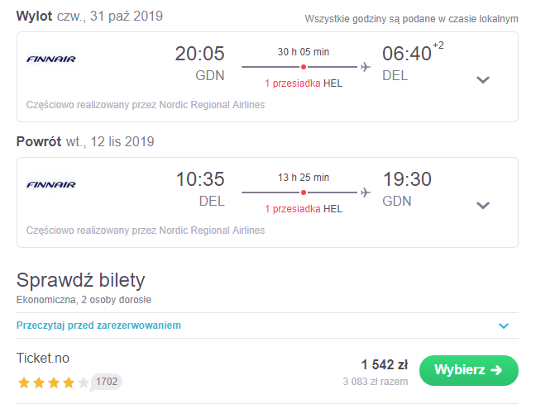Click the 06:40 DEL arrival time
The image size is (536, 404).
[407, 64]
